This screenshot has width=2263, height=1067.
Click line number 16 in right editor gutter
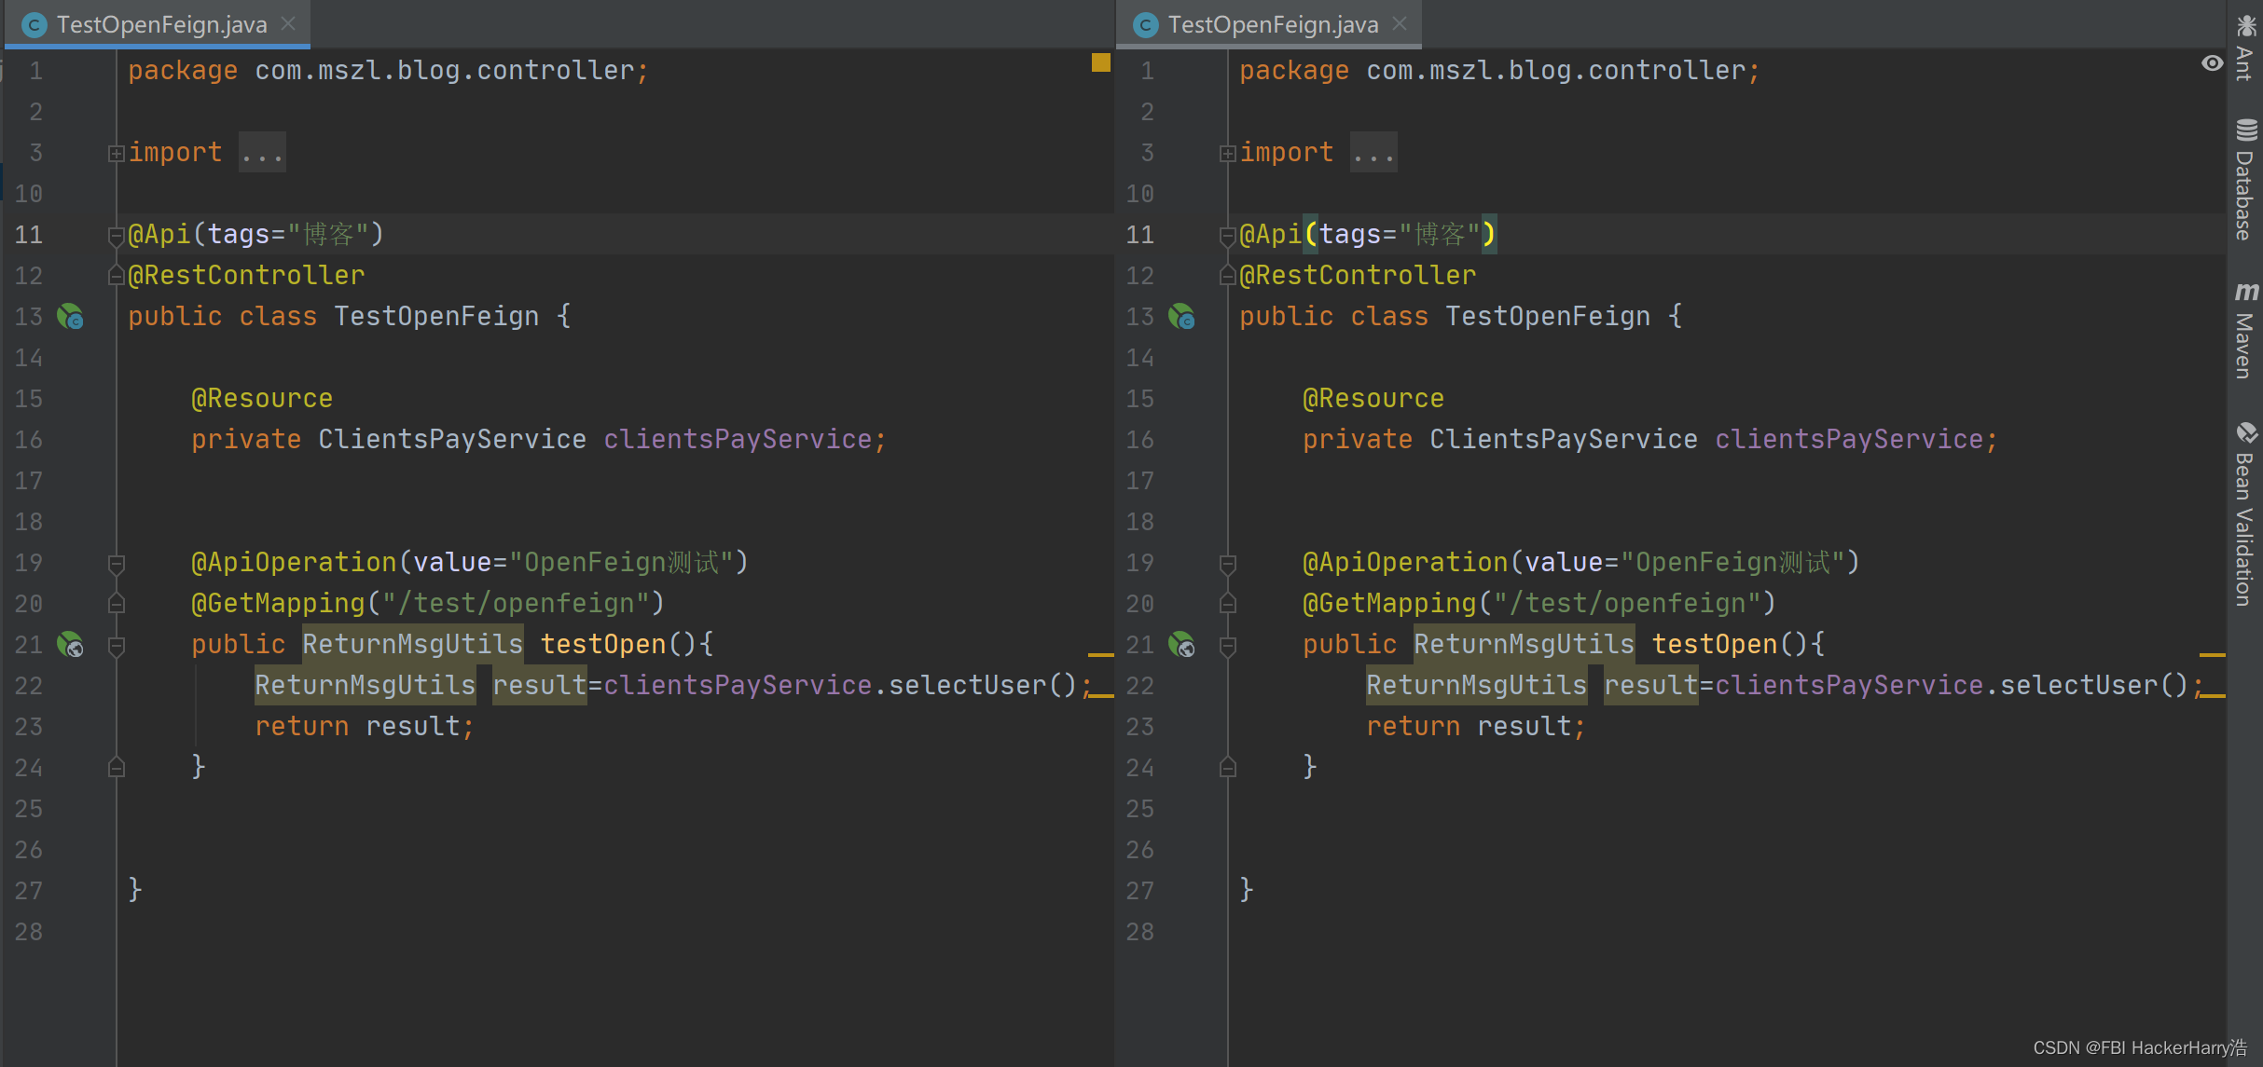coord(1140,440)
